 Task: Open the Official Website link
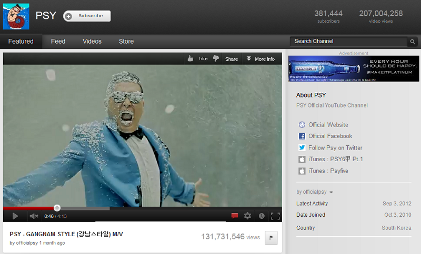point(328,125)
